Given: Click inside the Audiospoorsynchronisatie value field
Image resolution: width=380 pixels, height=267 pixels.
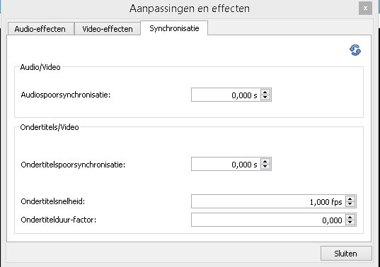Looking at the screenshot, I should pos(226,95).
